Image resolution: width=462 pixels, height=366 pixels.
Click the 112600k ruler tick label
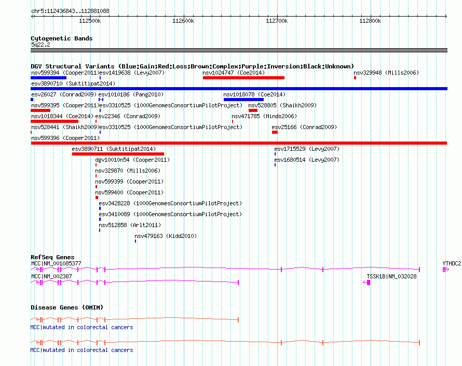tap(183, 21)
